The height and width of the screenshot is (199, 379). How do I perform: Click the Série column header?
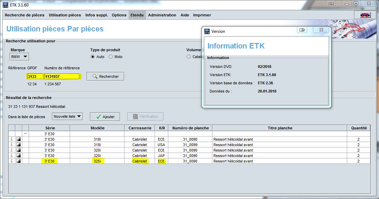coord(50,128)
